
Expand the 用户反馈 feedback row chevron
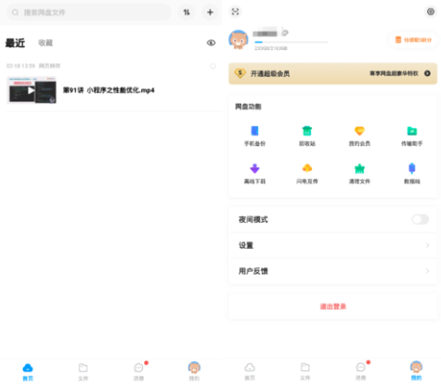coord(428,271)
